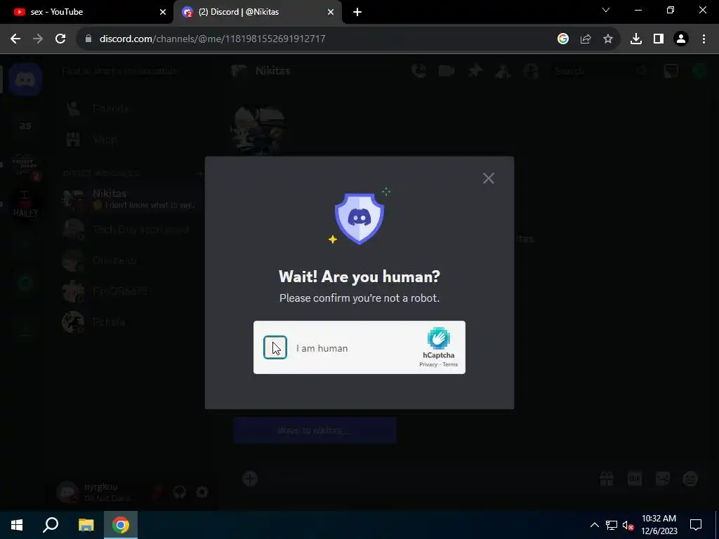This screenshot has width=719, height=539.
Task: Open the hCaptcha Privacy link
Action: tap(428, 365)
